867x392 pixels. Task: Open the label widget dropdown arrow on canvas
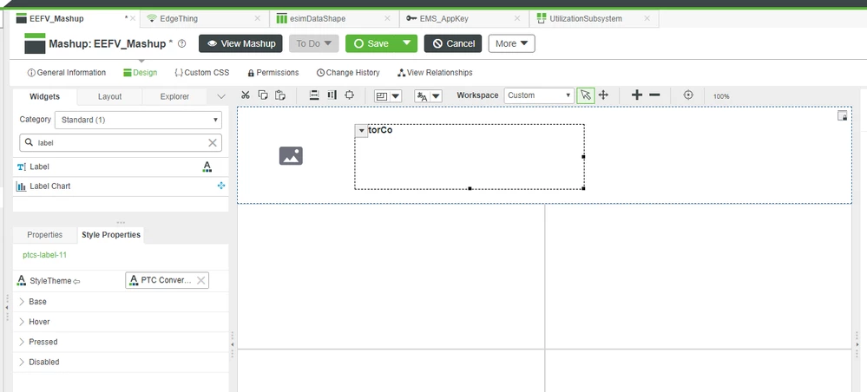pos(361,131)
